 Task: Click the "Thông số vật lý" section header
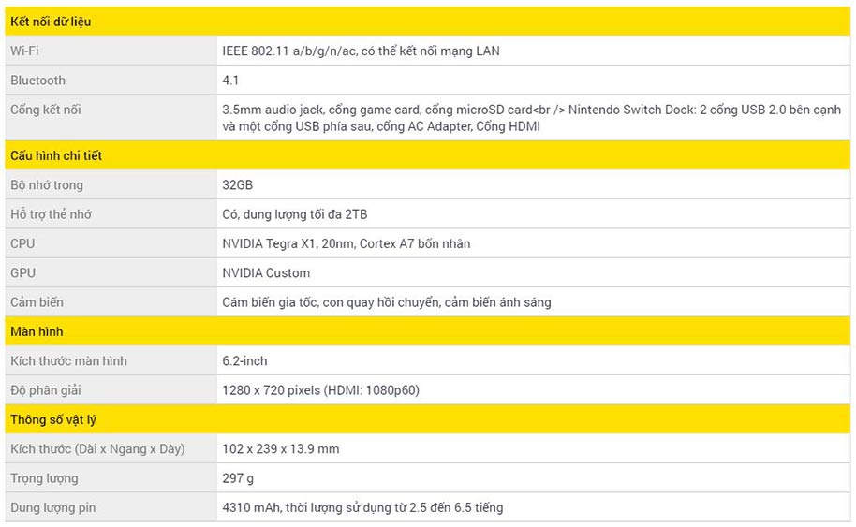[x=53, y=419]
